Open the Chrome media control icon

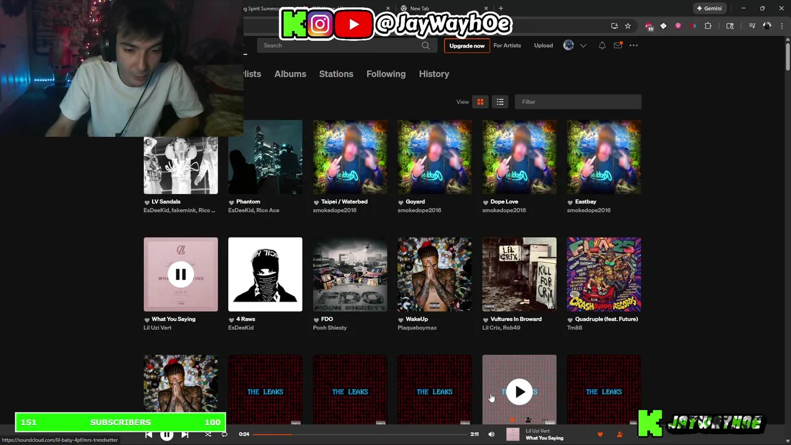pos(752,26)
